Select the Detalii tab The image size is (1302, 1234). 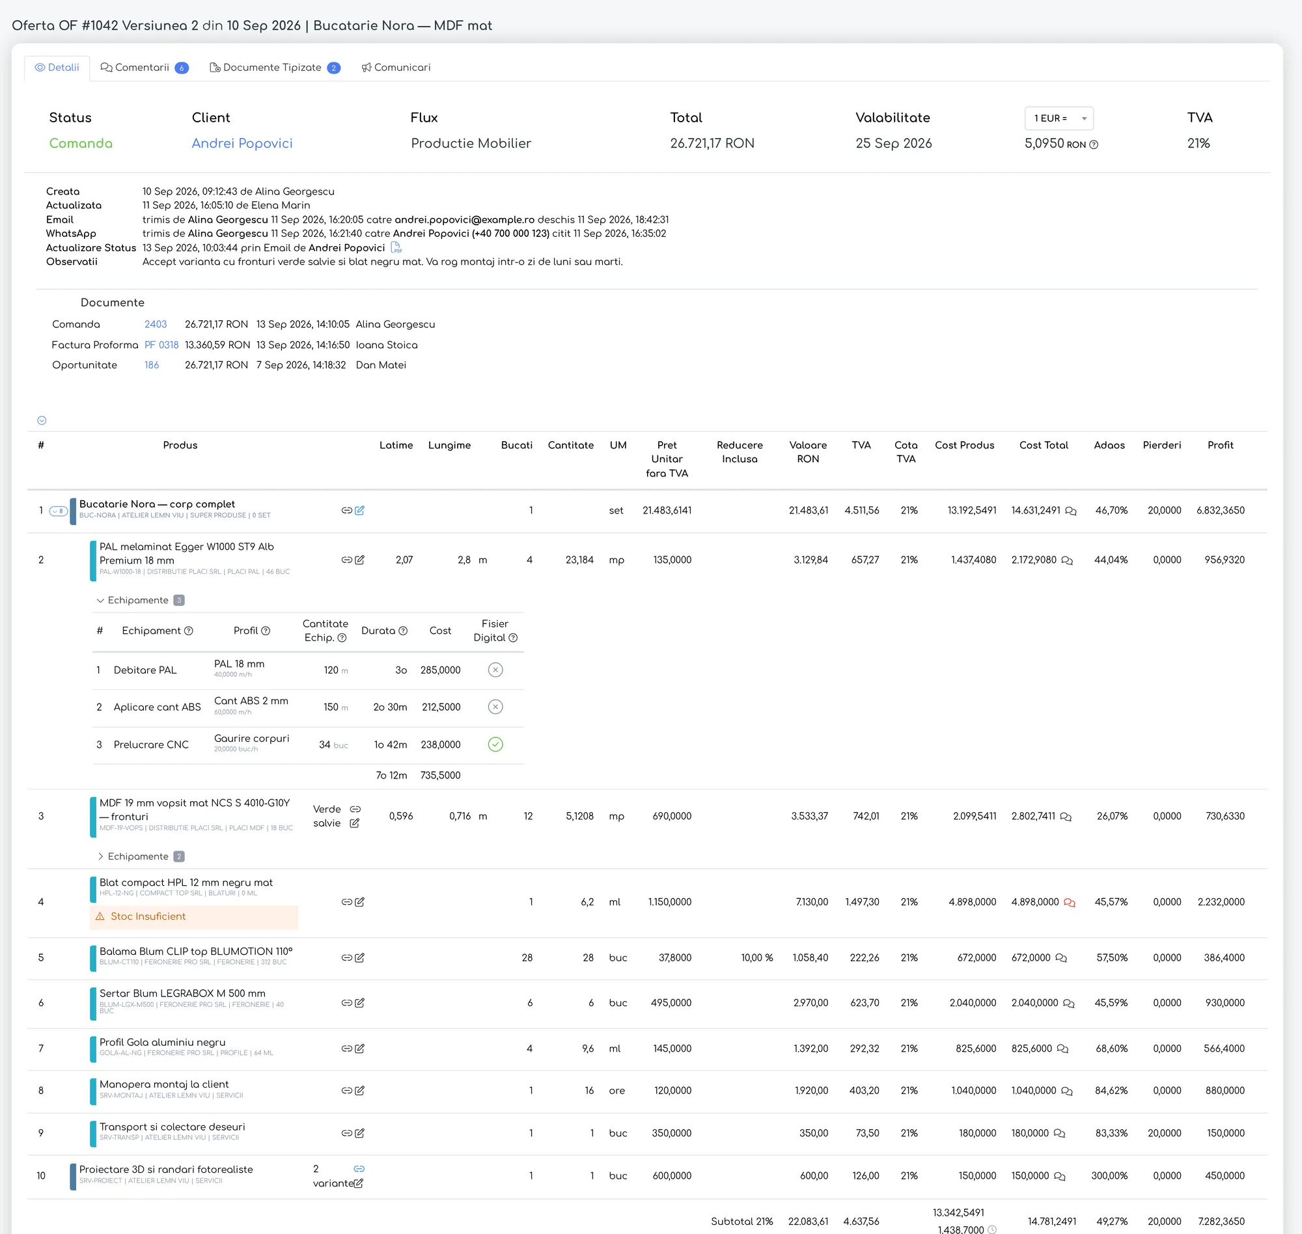point(57,68)
